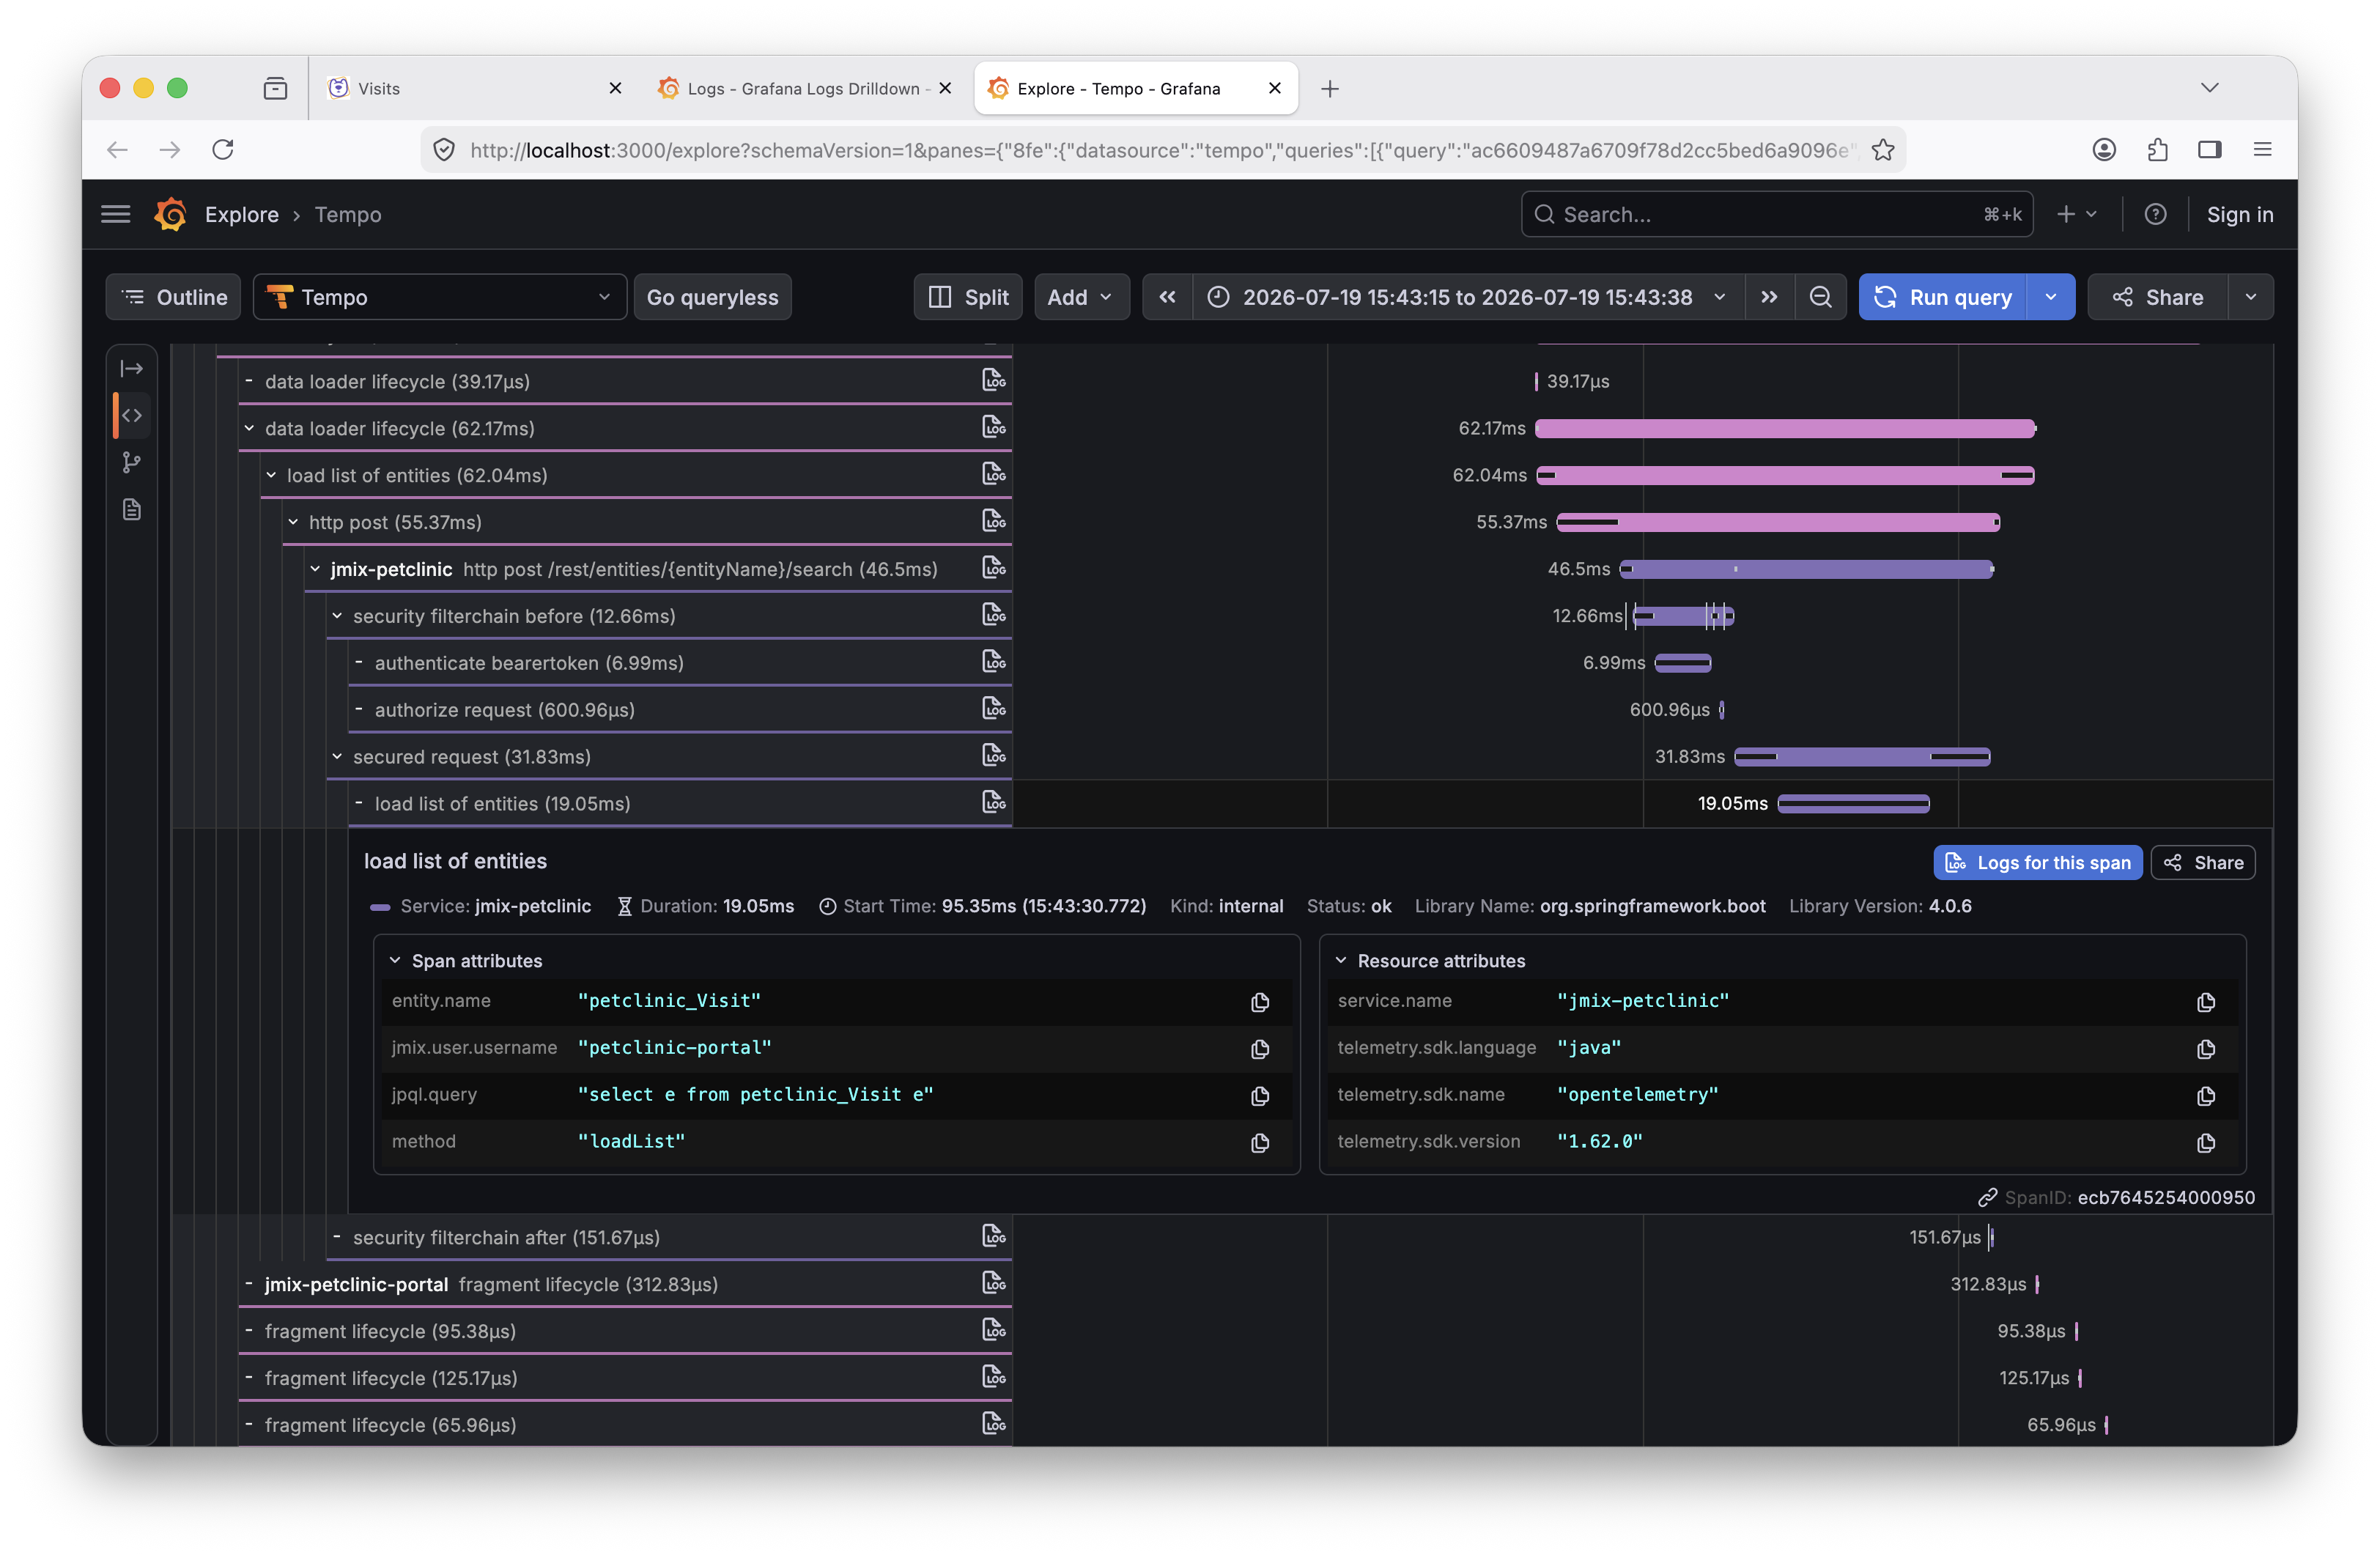2380x1555 pixels.
Task: Open Run query options arrow
Action: point(2050,297)
